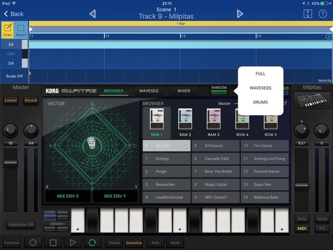
Task: Tap the D4 piano roll key
Action: 14,64
